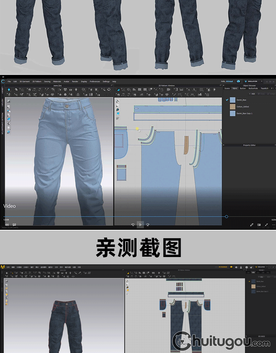Click the cloud sync icon near Hello text
Image resolution: width=276 pixels, height=353 pixels.
tap(238, 81)
